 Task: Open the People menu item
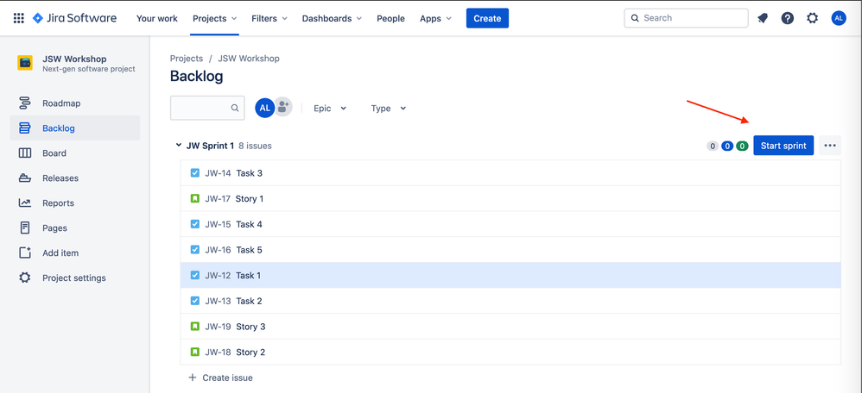391,18
